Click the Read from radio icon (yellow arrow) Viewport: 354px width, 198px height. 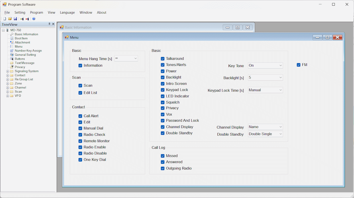point(22,19)
